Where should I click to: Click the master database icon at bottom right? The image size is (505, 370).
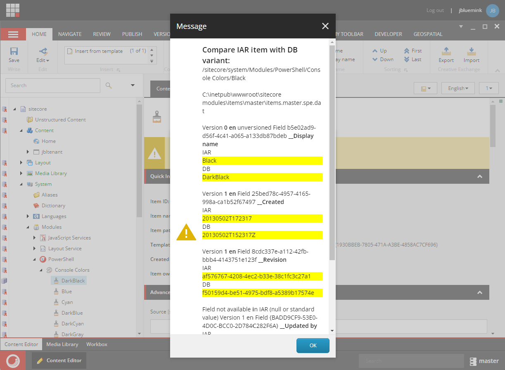click(474, 361)
